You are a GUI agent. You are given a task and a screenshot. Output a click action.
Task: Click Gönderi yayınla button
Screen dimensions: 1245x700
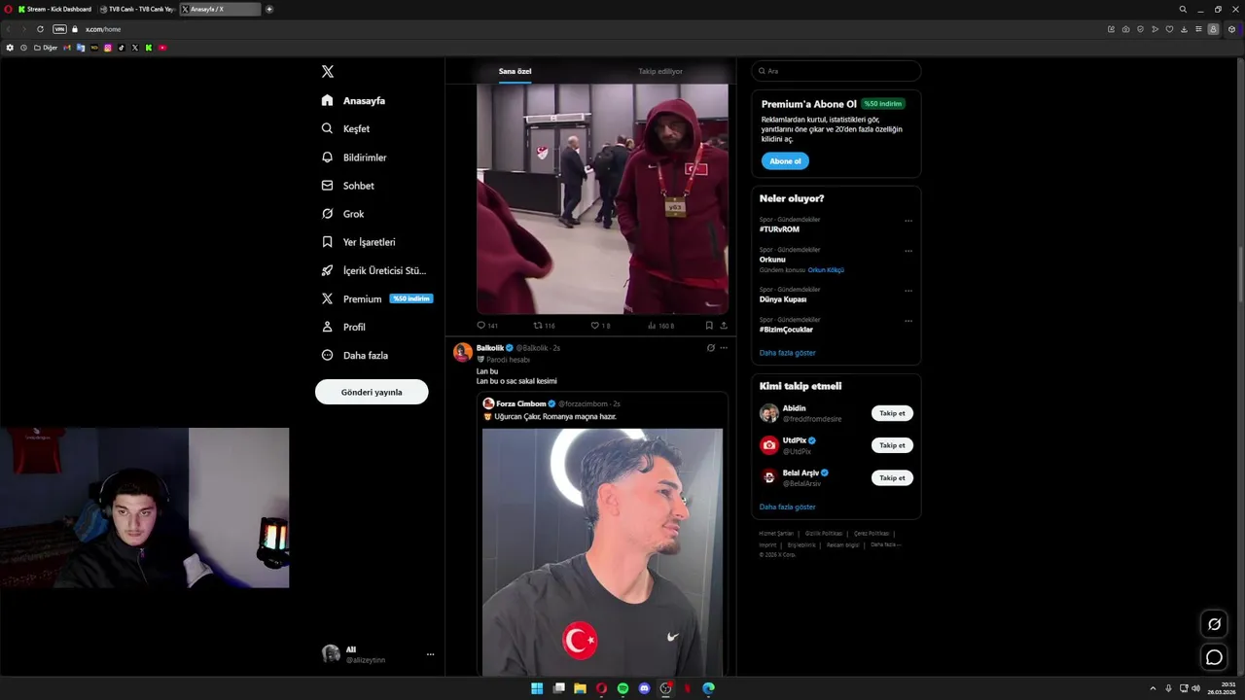point(372,392)
